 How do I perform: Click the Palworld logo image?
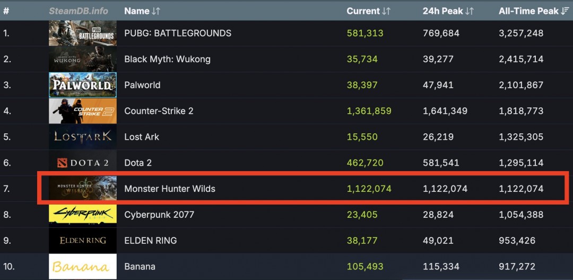pos(83,85)
